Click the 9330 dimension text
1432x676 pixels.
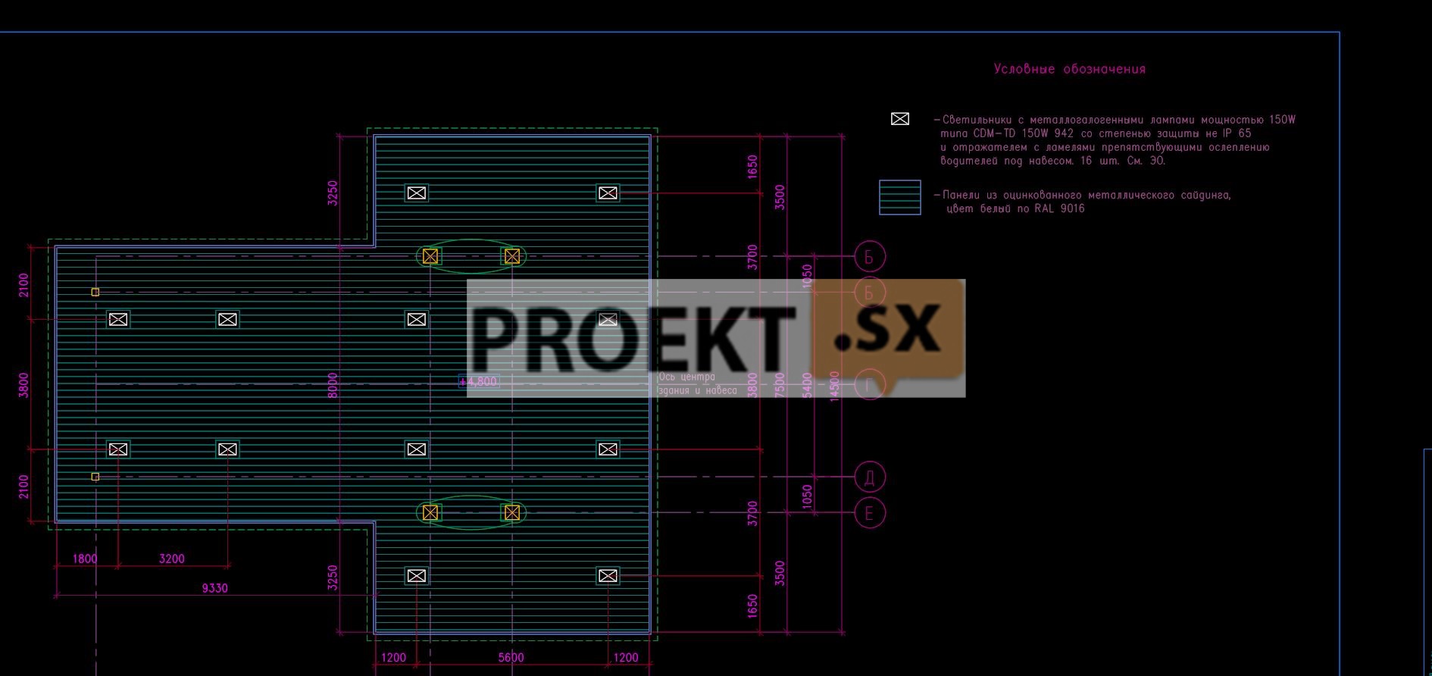click(214, 588)
